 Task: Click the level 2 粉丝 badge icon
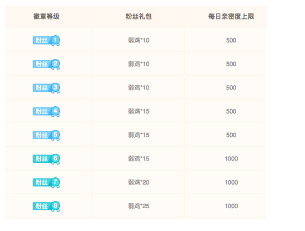point(47,64)
